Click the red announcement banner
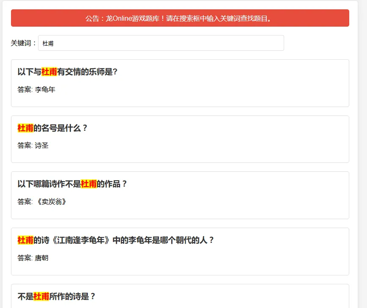 click(x=180, y=18)
